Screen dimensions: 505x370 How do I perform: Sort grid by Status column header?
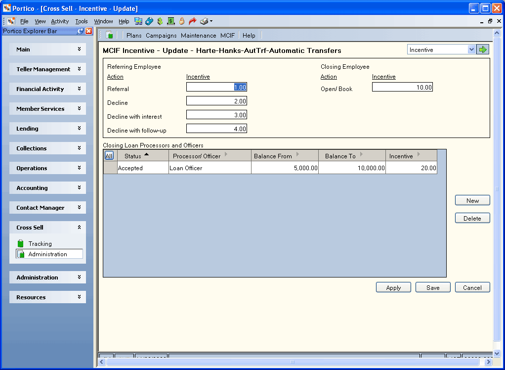click(x=143, y=156)
